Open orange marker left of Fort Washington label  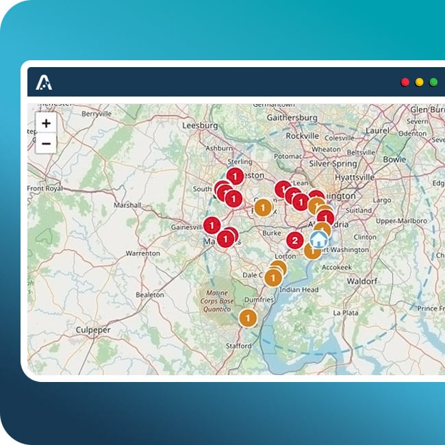coord(312,251)
